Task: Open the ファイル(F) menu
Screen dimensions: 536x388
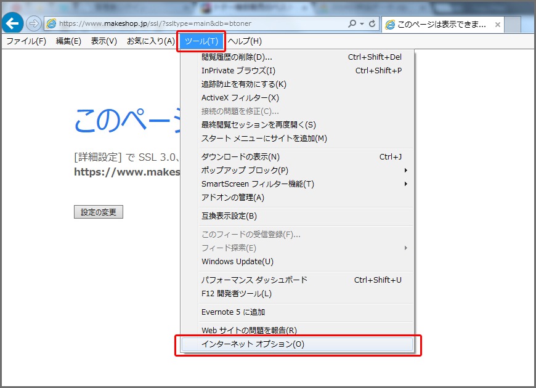Action: (x=26, y=41)
